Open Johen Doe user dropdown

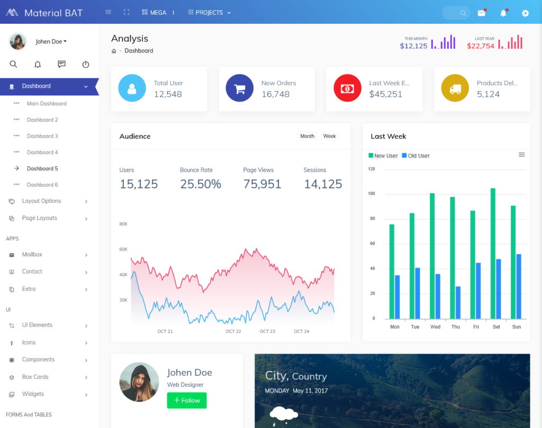point(51,42)
